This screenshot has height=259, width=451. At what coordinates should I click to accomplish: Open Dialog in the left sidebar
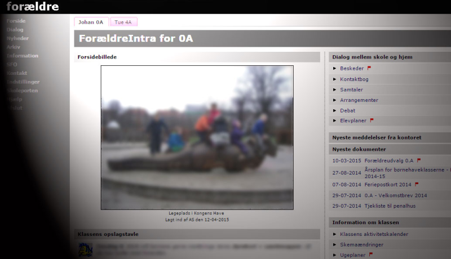tap(15, 29)
